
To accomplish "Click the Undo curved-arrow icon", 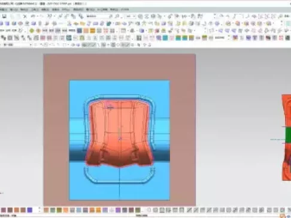I will point(33,16).
